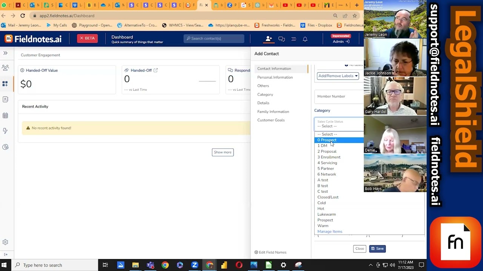483x271 pixels.
Task: Select the Personal Information section
Action: pyautogui.click(x=275, y=77)
